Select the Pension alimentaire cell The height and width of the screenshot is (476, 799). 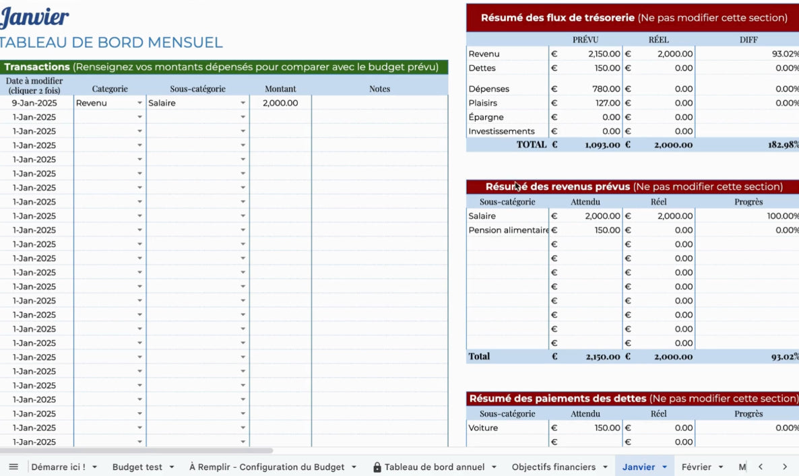508,230
